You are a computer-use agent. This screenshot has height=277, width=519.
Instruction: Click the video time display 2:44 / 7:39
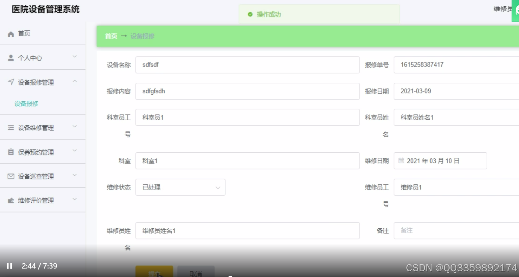[39, 266]
